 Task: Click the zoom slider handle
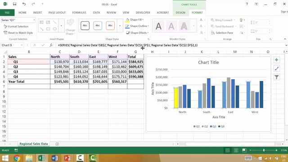click(x=264, y=150)
